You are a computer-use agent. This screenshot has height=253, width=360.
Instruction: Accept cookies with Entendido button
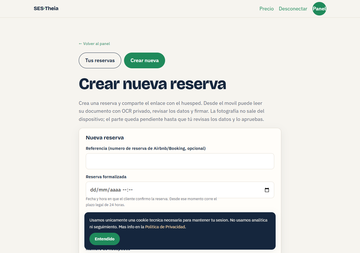(x=105, y=239)
